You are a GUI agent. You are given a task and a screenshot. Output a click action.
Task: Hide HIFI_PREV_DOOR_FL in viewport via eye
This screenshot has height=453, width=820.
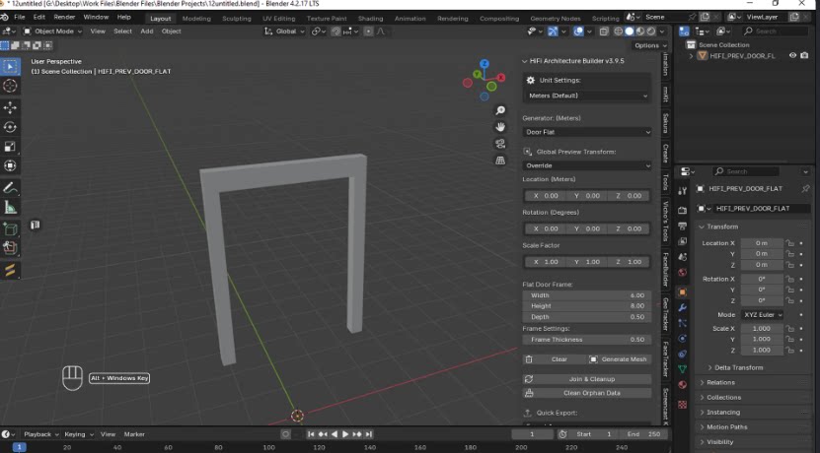(x=792, y=55)
